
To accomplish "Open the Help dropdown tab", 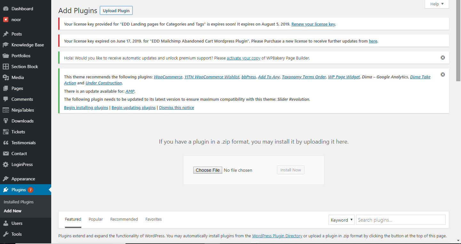I will tap(437, 4).
